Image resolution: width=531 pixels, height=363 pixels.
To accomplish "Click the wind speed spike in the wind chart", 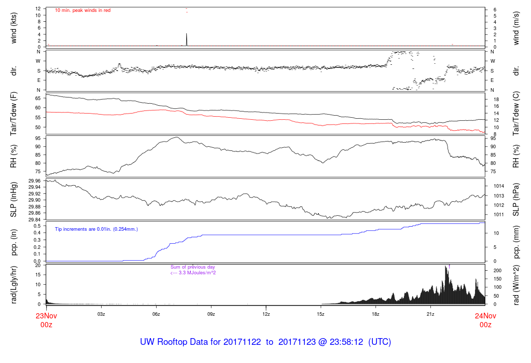I will click(187, 39).
